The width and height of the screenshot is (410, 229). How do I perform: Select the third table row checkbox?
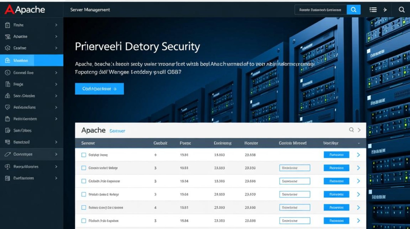coord(84,181)
